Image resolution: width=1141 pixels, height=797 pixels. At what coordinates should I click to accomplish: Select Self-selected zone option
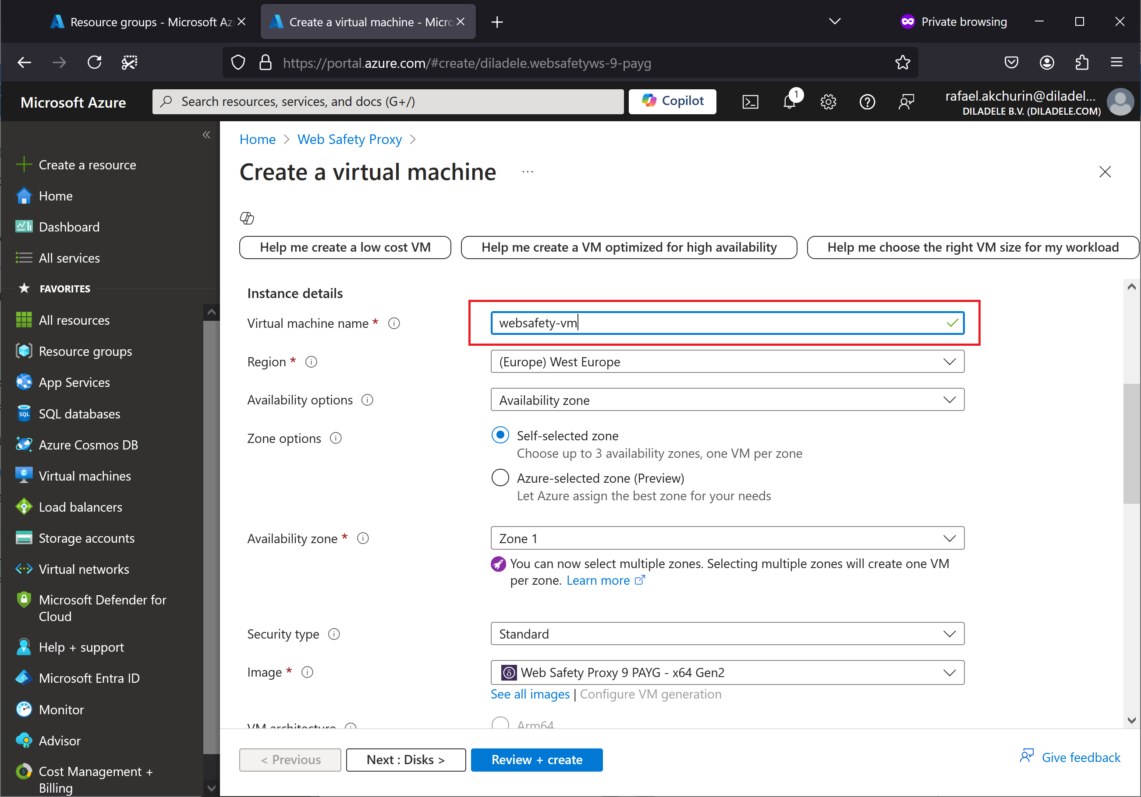500,435
